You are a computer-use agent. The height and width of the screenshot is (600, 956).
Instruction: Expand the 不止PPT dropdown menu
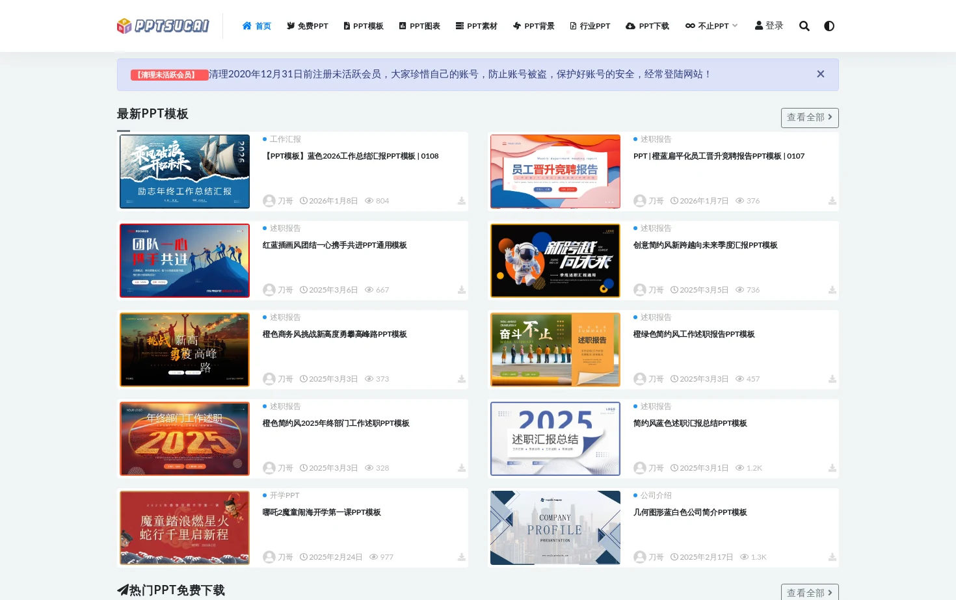(x=711, y=26)
